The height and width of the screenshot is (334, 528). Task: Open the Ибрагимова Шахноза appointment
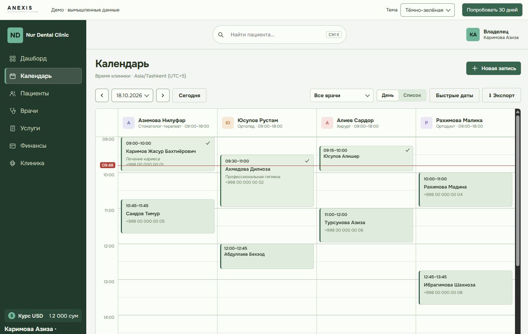(466, 288)
